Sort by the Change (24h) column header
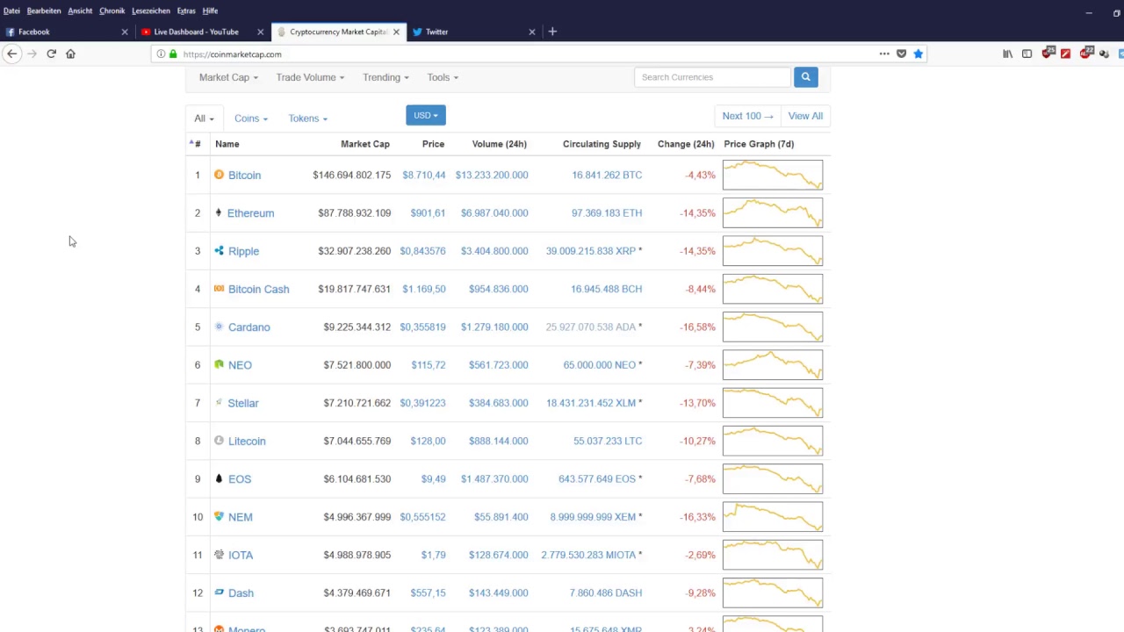1124x632 pixels. pyautogui.click(x=686, y=144)
